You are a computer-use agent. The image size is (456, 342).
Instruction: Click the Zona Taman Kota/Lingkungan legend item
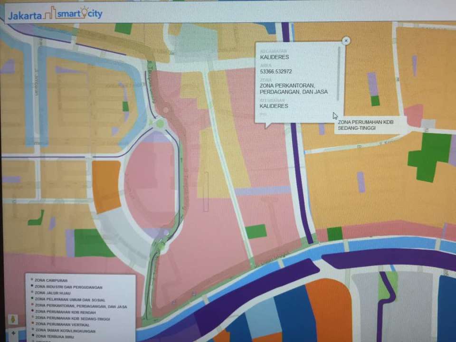[x=65, y=330]
